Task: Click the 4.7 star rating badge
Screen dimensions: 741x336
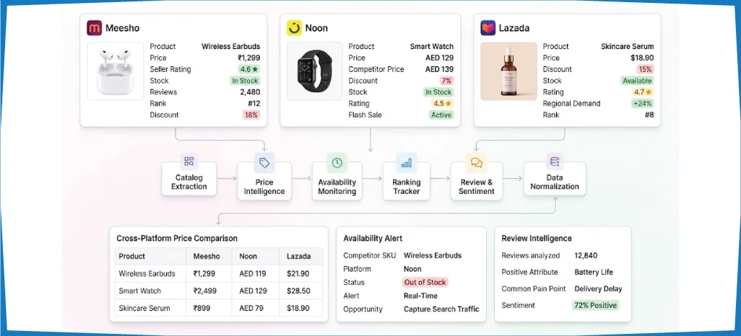Action: tap(643, 92)
